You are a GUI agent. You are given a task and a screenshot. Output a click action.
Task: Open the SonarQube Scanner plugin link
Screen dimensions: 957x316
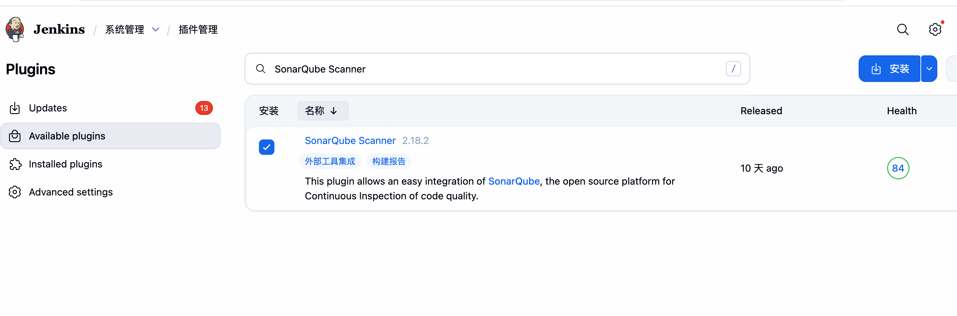pyautogui.click(x=350, y=141)
